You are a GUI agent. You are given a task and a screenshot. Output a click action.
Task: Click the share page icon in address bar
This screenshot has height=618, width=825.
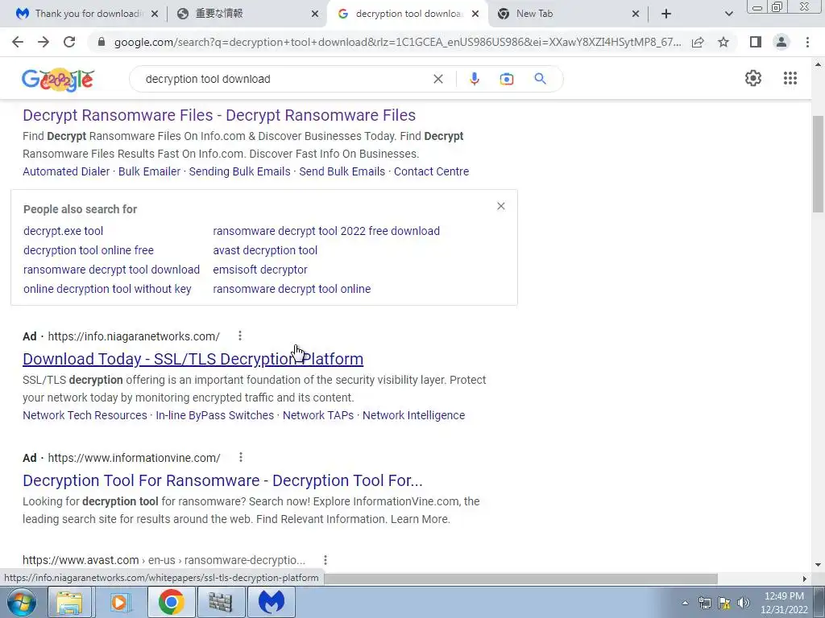click(x=698, y=42)
